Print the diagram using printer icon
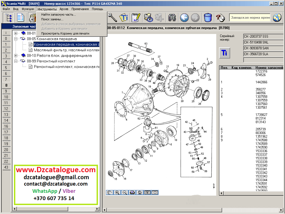285x214 pixels. tap(132, 193)
